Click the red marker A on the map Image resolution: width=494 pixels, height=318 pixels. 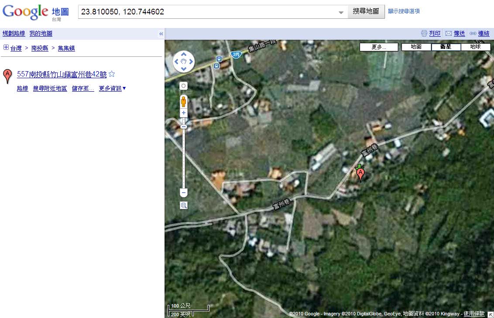pos(360,174)
